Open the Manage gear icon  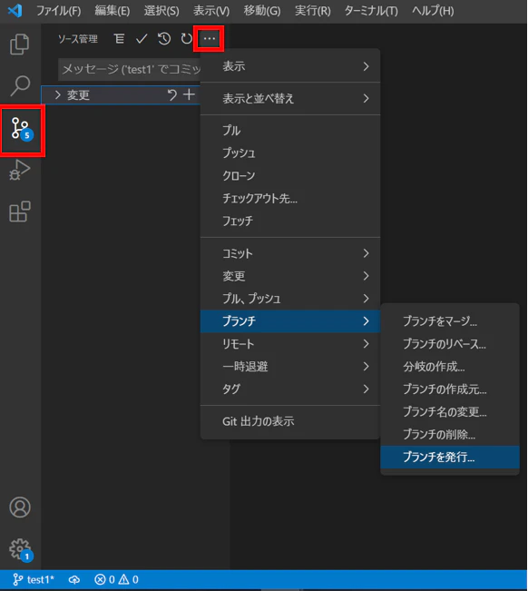20,549
